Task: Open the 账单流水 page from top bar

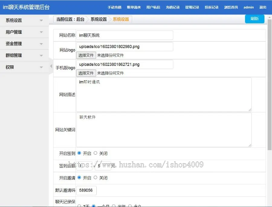Action: [134, 7]
